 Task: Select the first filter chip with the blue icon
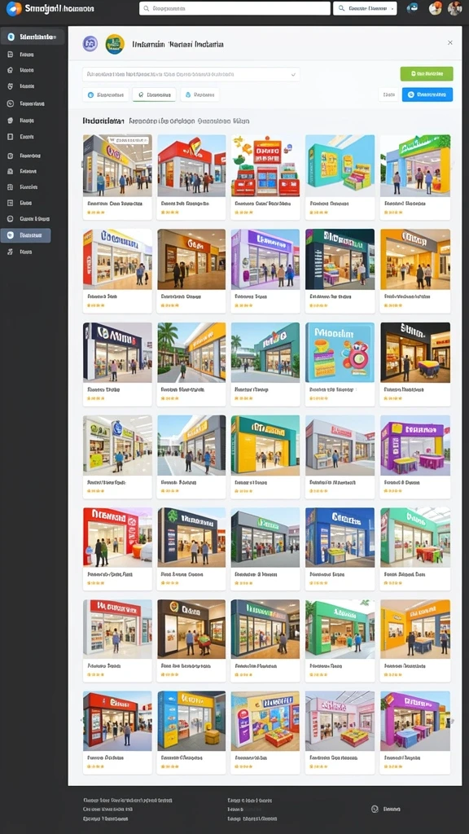pyautogui.click(x=106, y=94)
